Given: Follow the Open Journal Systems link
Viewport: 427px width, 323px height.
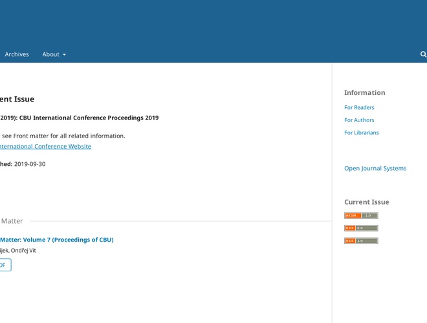Looking at the screenshot, I should coord(375,169).
